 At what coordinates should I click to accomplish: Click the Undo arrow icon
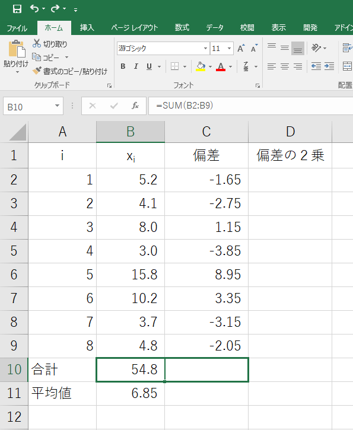pos(34,8)
